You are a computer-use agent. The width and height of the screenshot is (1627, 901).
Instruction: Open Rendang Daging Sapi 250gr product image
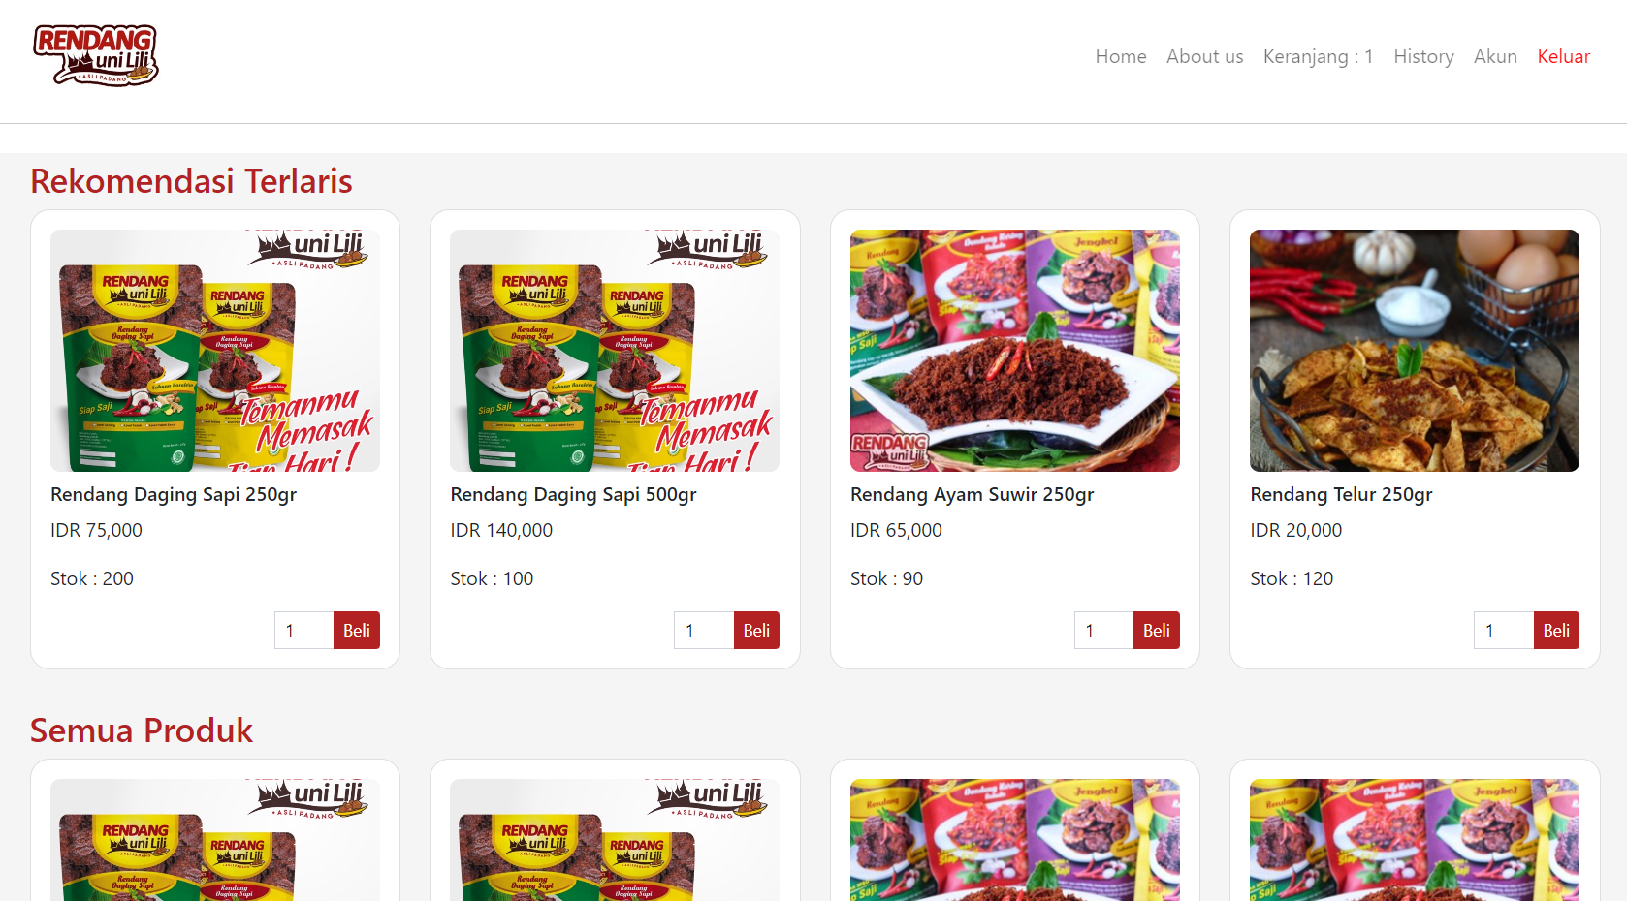tap(215, 351)
